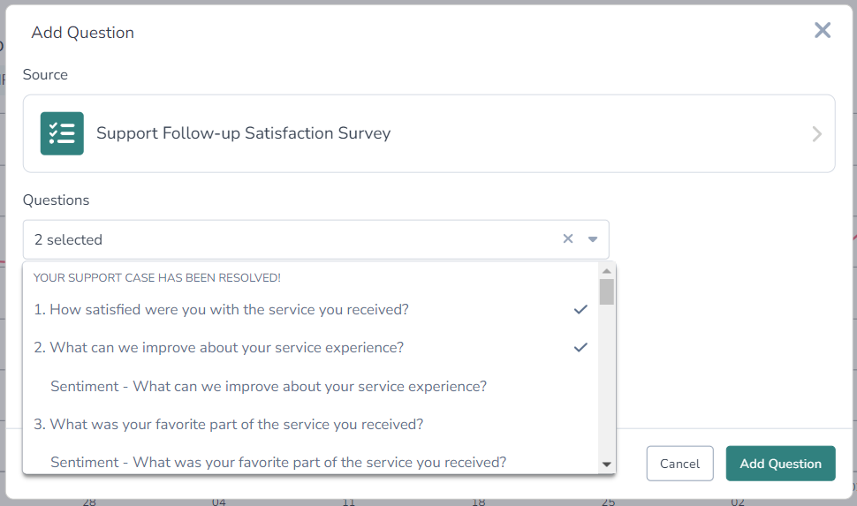857x506 pixels.
Task: Click the scroll down arrow in question list
Action: tap(607, 464)
